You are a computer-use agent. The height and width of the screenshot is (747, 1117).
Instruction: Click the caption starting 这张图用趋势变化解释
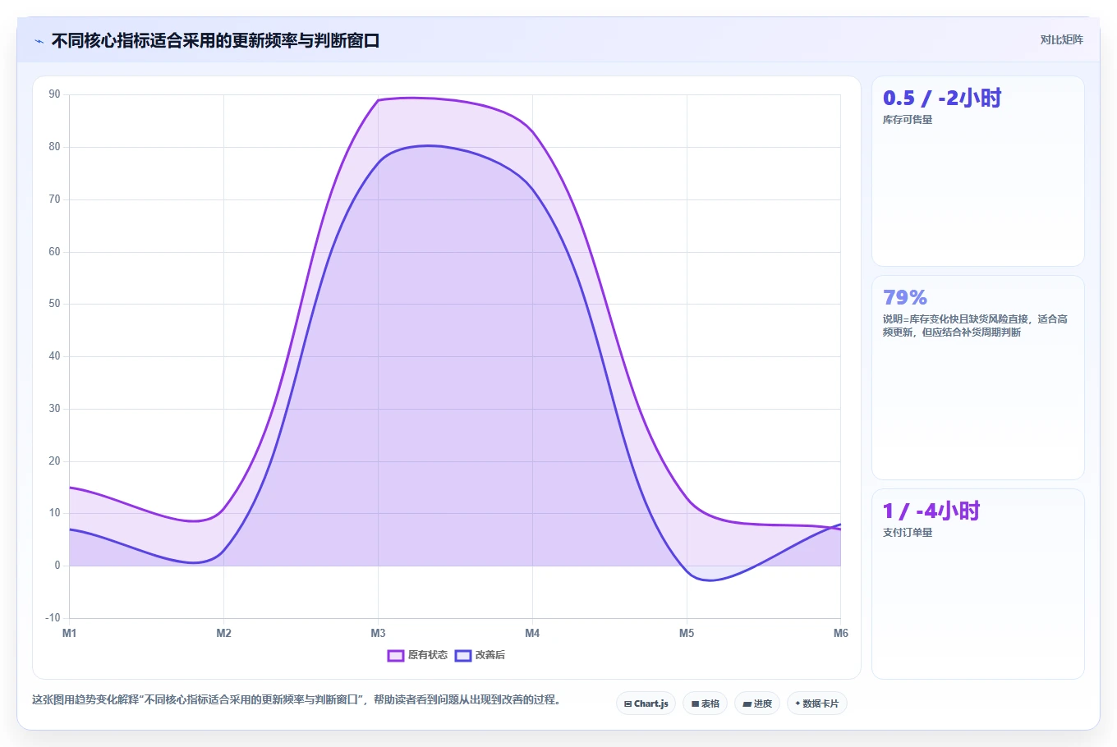coord(296,699)
